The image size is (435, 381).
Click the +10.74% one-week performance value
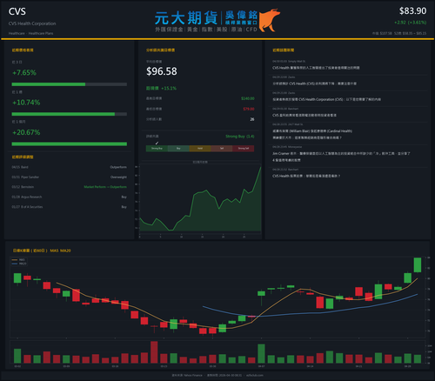pos(26,103)
